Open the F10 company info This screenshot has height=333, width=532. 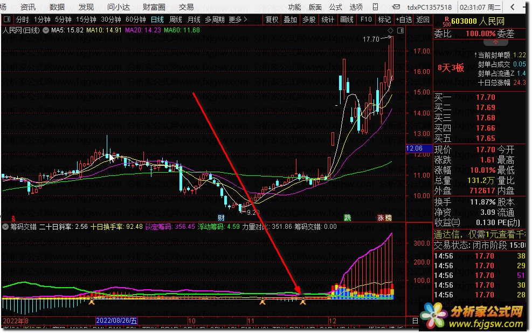coord(366,20)
